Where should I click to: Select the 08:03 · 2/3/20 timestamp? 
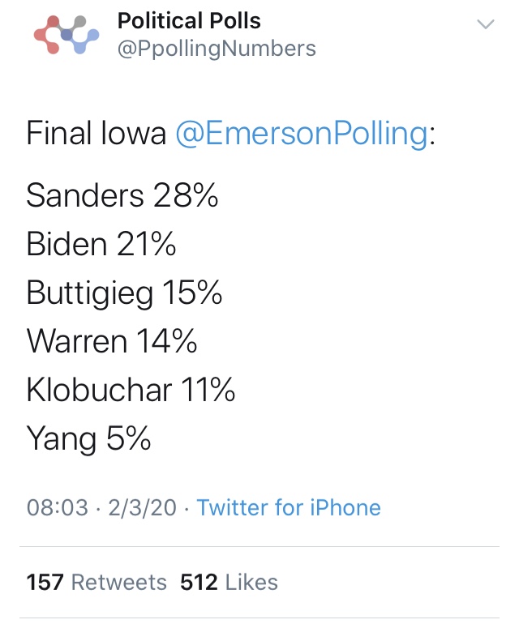click(x=101, y=508)
